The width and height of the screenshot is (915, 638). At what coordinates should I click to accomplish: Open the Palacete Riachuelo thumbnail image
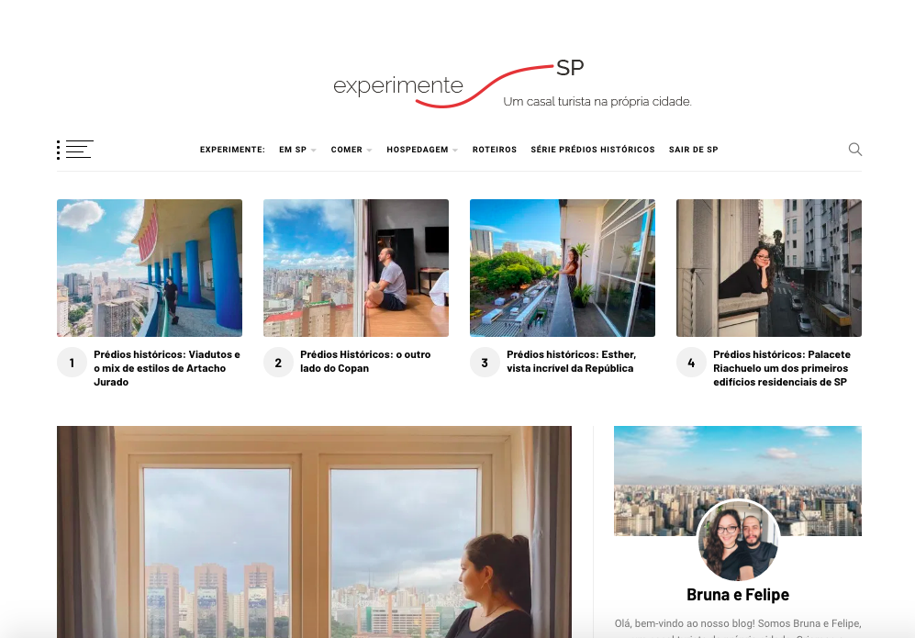pyautogui.click(x=768, y=268)
